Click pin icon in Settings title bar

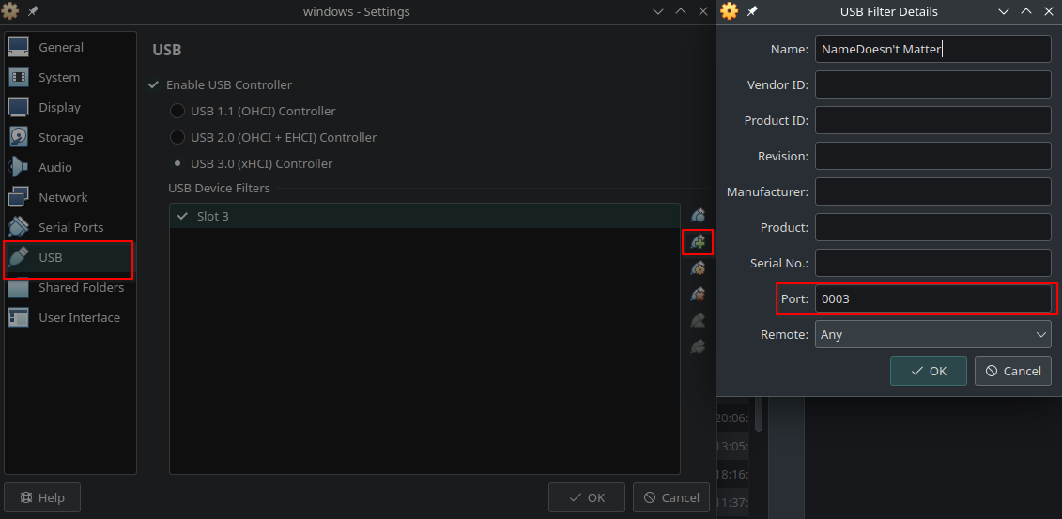click(x=32, y=11)
